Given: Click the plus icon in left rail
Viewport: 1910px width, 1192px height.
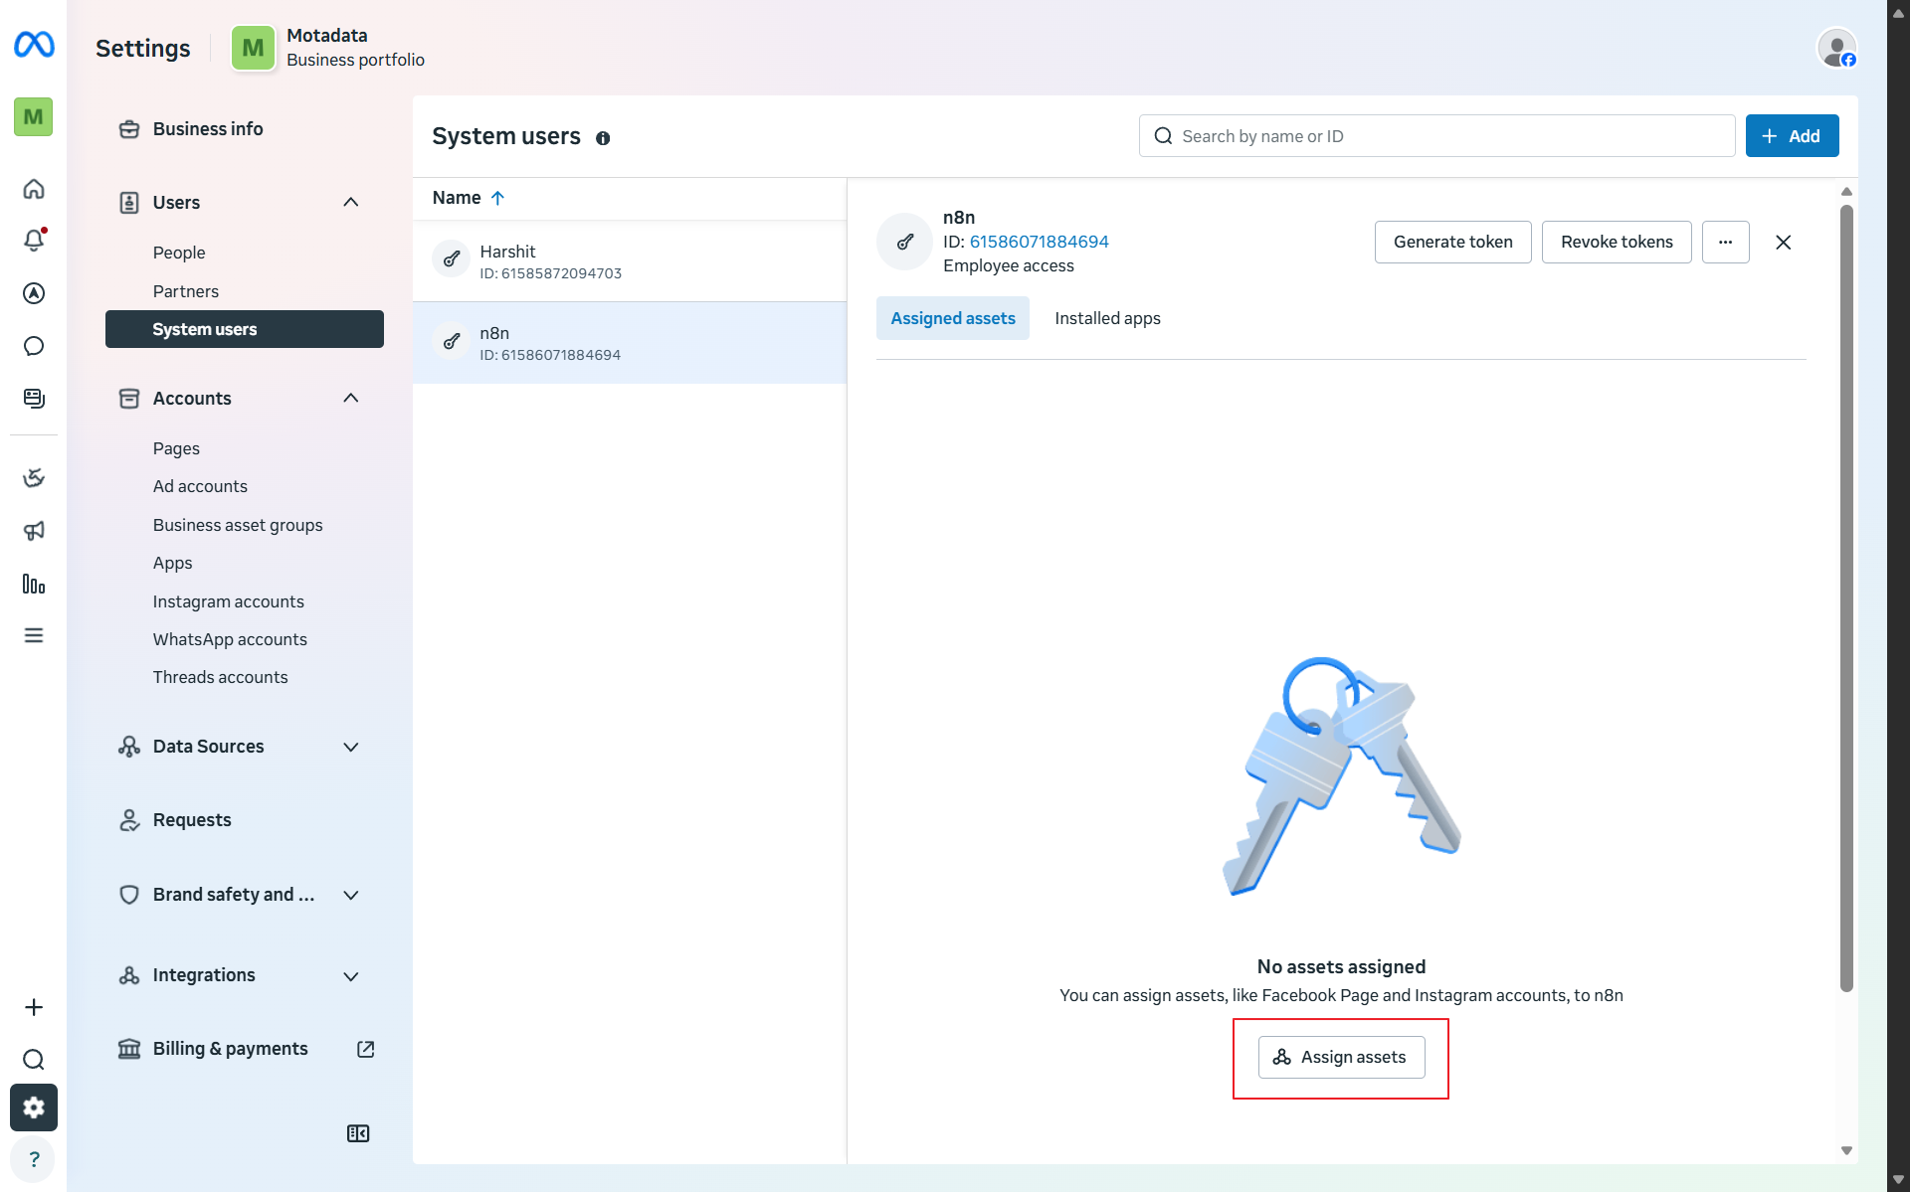Looking at the screenshot, I should pos(34,1007).
